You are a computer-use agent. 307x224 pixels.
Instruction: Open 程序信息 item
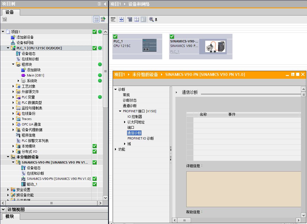28,135
